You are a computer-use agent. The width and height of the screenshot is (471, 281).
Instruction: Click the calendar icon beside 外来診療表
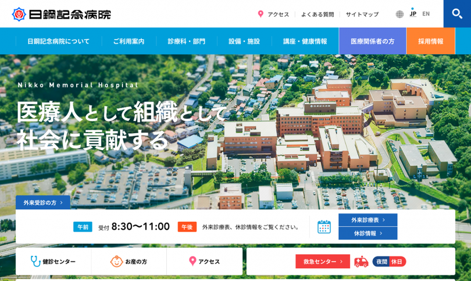pos(324,226)
